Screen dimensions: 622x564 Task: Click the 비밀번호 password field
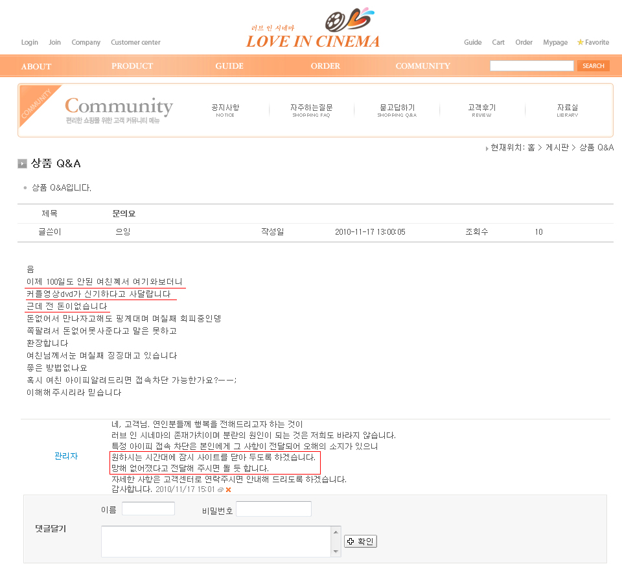pyautogui.click(x=273, y=509)
